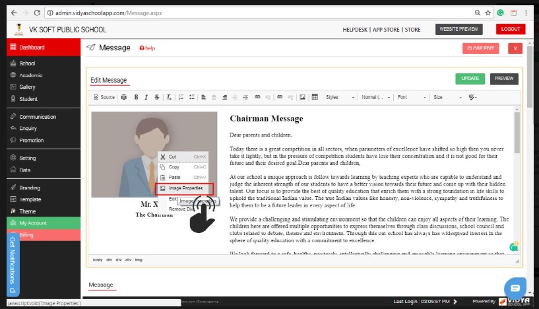
Task: Open the Font dropdown
Action: 412,97
